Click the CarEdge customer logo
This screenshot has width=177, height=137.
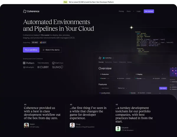coord(58,63)
